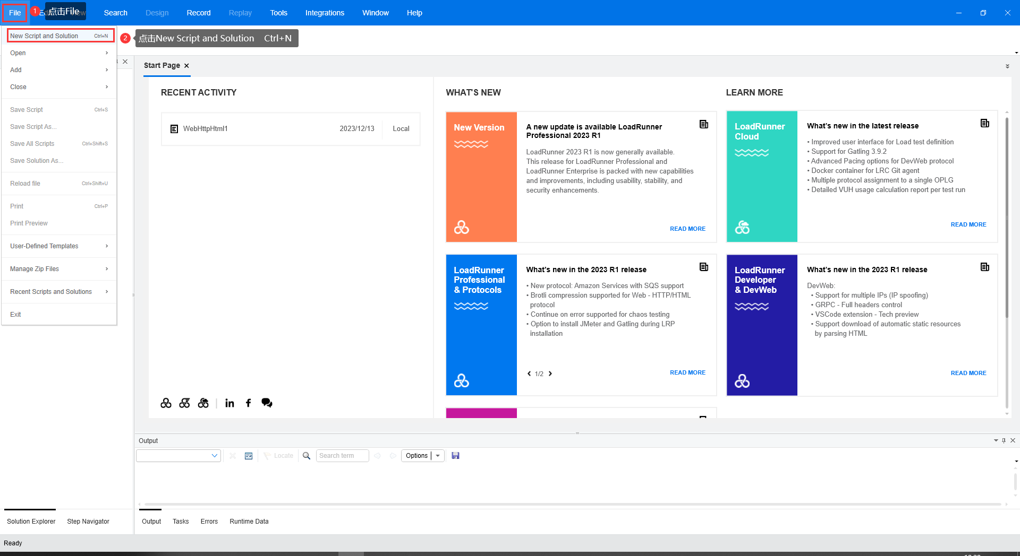Viewport: 1020px width, 556px height.
Task: Open the File menu in the menu bar
Action: (x=15, y=13)
